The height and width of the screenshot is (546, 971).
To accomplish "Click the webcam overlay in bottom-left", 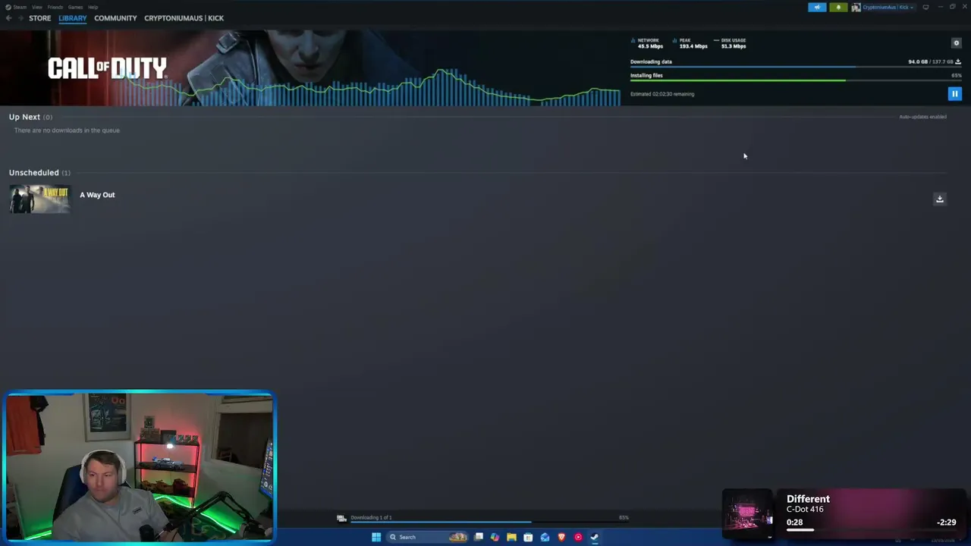I will [x=140, y=467].
